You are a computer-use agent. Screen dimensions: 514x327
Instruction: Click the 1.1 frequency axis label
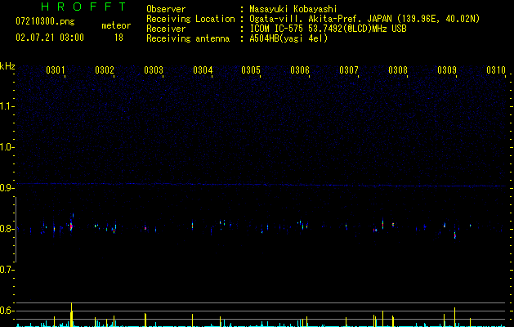7,106
